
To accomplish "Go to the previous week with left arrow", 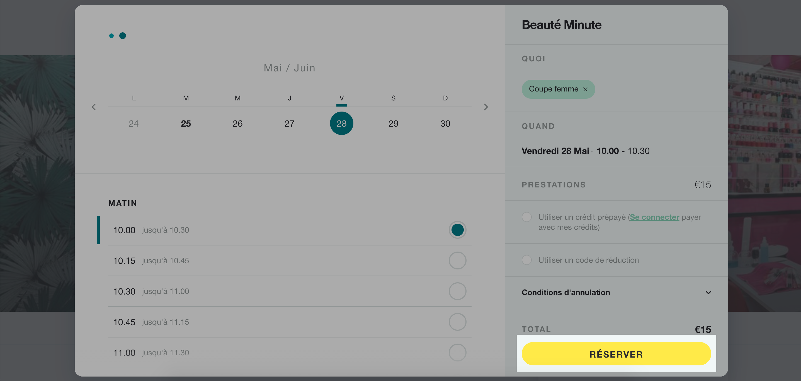I will point(94,107).
